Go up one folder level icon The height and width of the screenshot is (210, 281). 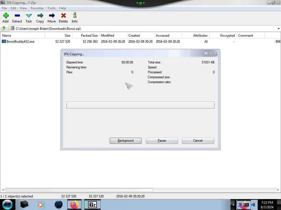point(3,28)
